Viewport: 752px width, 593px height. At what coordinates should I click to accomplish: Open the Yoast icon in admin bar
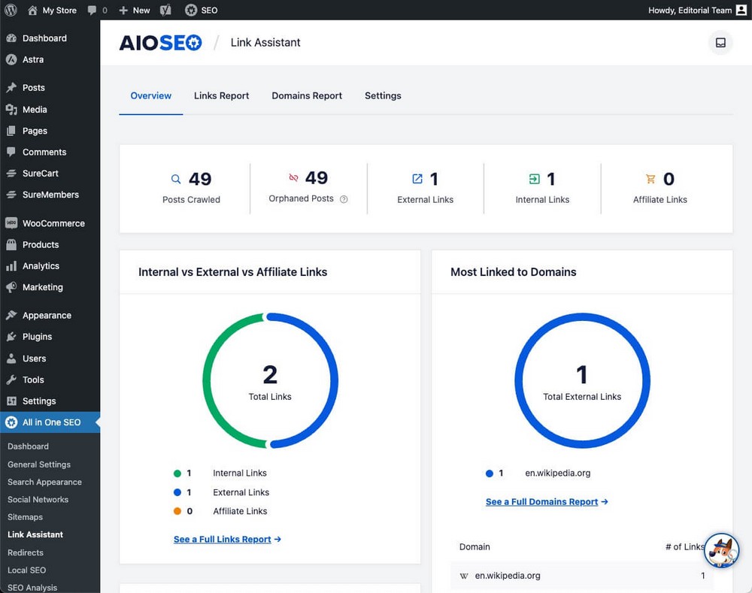pos(165,10)
